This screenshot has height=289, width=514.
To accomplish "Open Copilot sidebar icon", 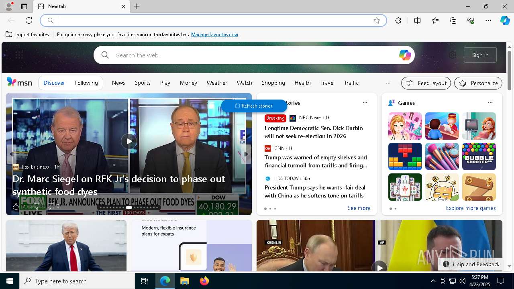I will pyautogui.click(x=505, y=20).
